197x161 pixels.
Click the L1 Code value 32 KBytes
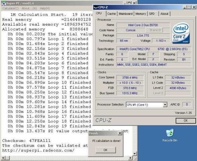click(178, 83)
